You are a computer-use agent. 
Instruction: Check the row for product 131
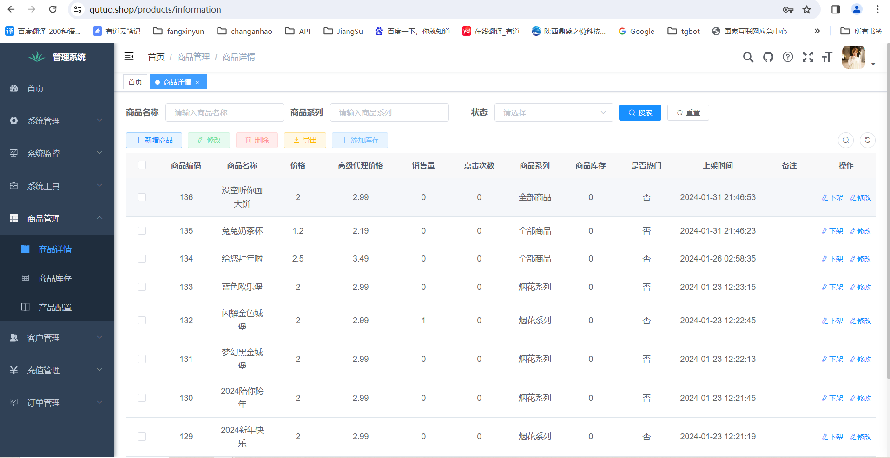pyautogui.click(x=142, y=359)
